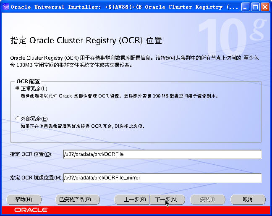Click the greyed-out 安装(I) install button
Screen dimensions: 272x216
pyautogui.click(x=208, y=200)
